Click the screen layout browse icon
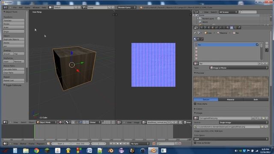The height and width of the screenshot is (154, 274). point(51,8)
